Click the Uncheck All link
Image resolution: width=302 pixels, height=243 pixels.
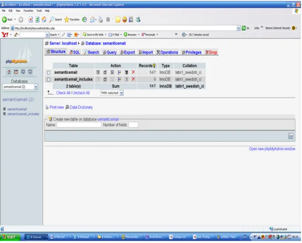[x=81, y=93]
